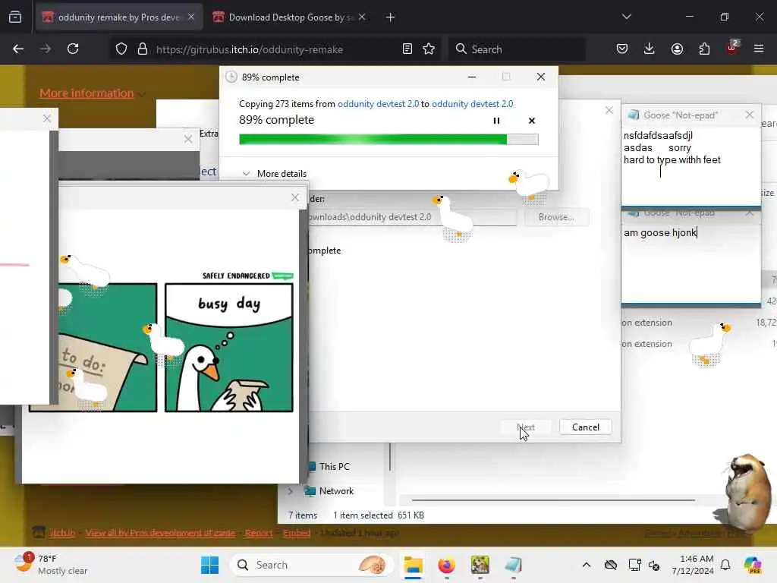Open the goose game taskbar icon
Screen dimensions: 777x583
point(480,565)
